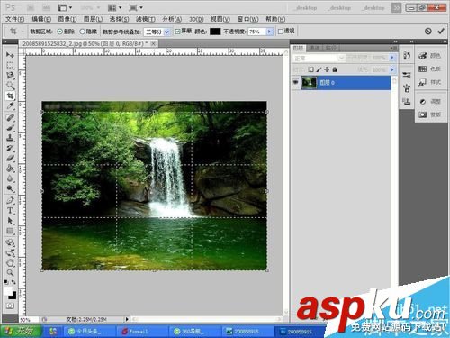Open shield opacity 75% slider arrow
This screenshot has width=450, height=338.
(x=269, y=32)
